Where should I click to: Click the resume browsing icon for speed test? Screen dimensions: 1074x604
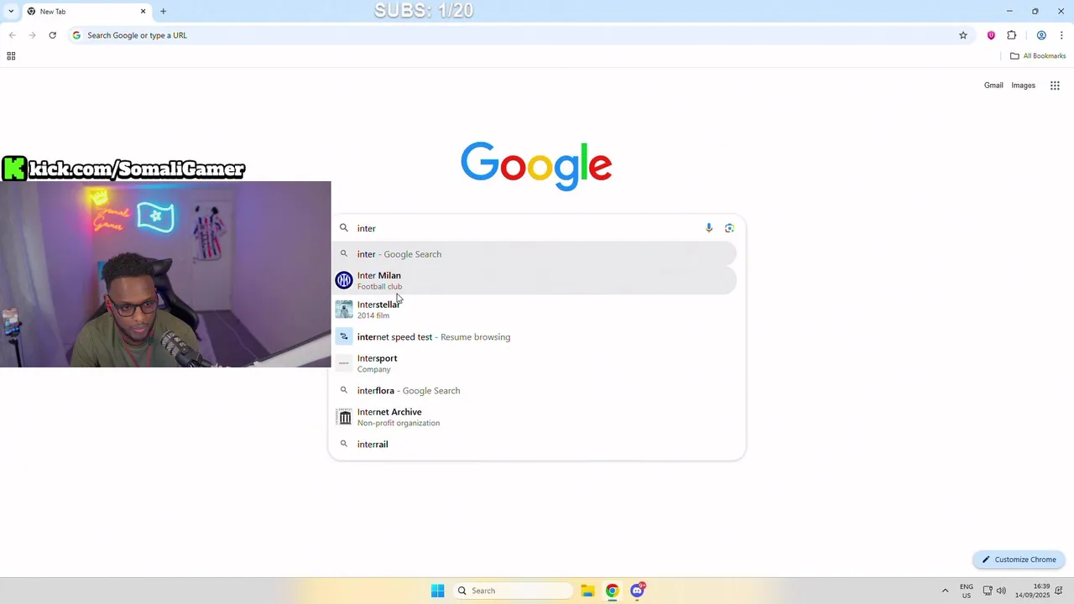pos(344,337)
